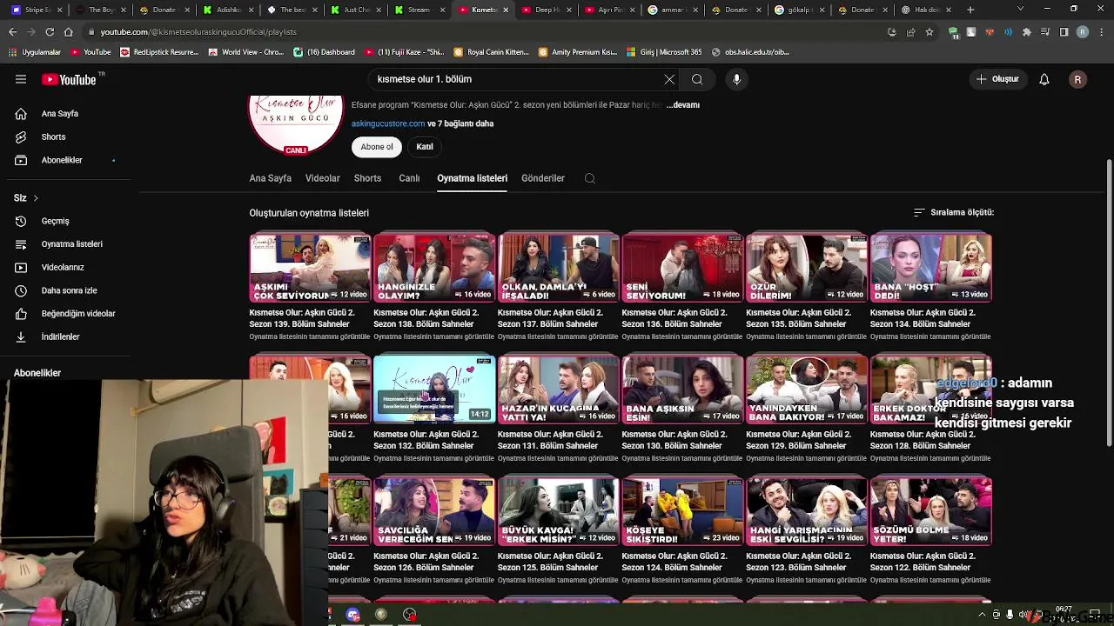Open SAVCILIĞA VERECEĞİM SENİ playlist thumbnail
This screenshot has width=1114, height=626.
[x=434, y=511]
